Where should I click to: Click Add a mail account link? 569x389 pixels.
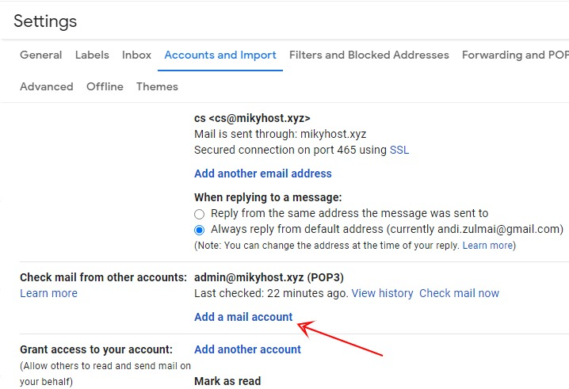coord(243,317)
